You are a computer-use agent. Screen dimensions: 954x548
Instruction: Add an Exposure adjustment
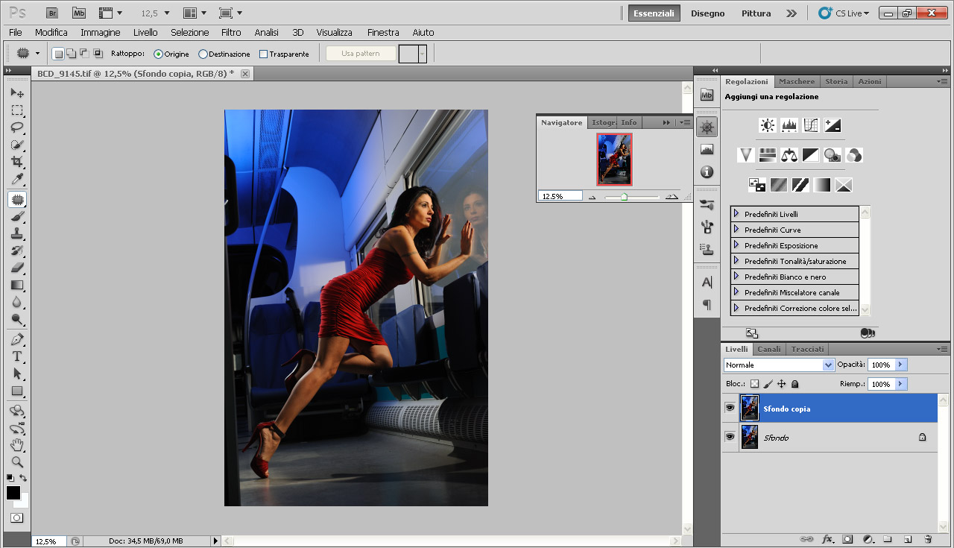(833, 125)
